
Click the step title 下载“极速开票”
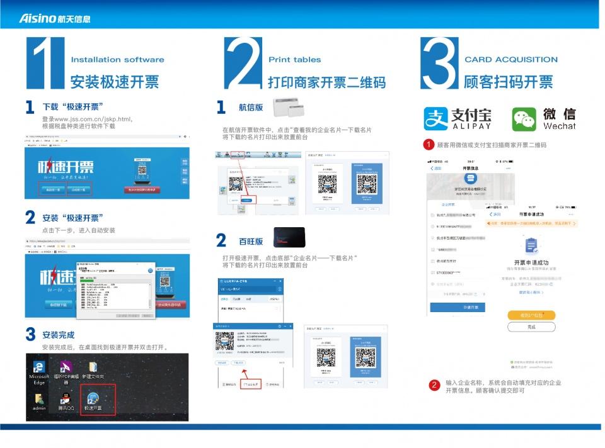click(72, 107)
